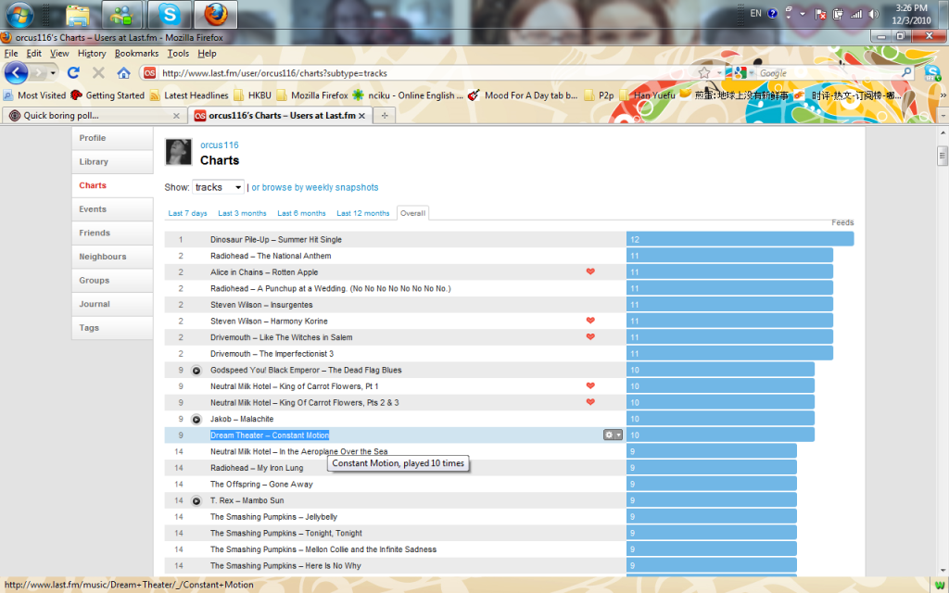The image size is (949, 593).
Task: Click the Skype icon beside the search box
Action: [x=932, y=73]
